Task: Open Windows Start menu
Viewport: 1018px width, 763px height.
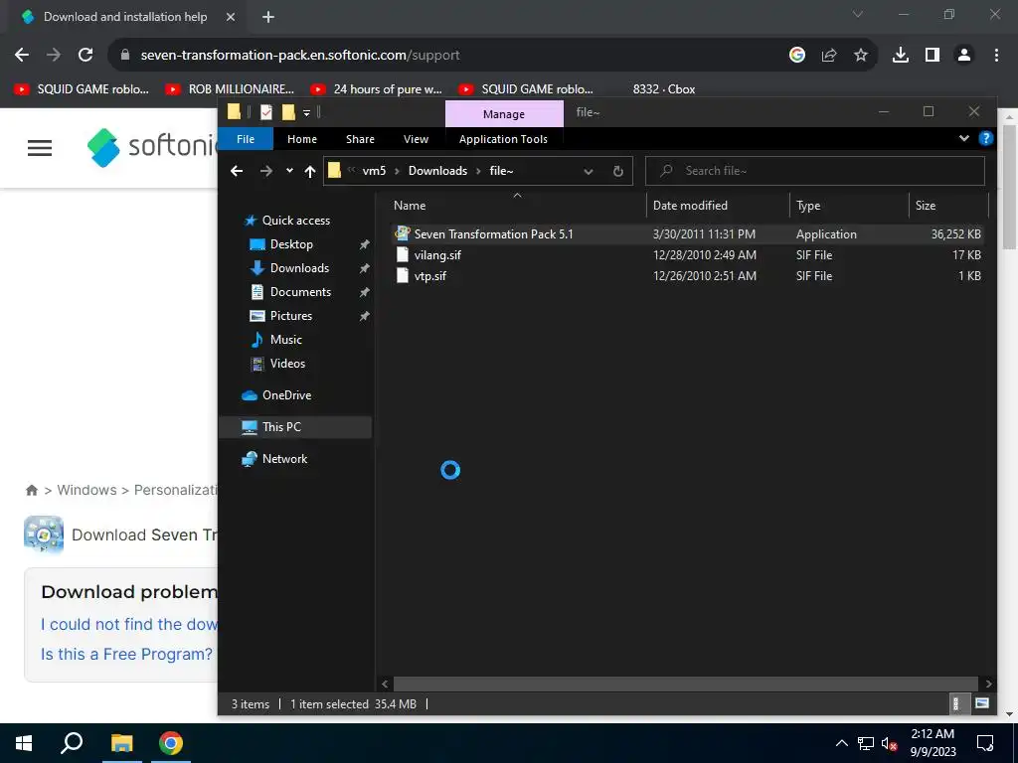Action: click(24, 743)
